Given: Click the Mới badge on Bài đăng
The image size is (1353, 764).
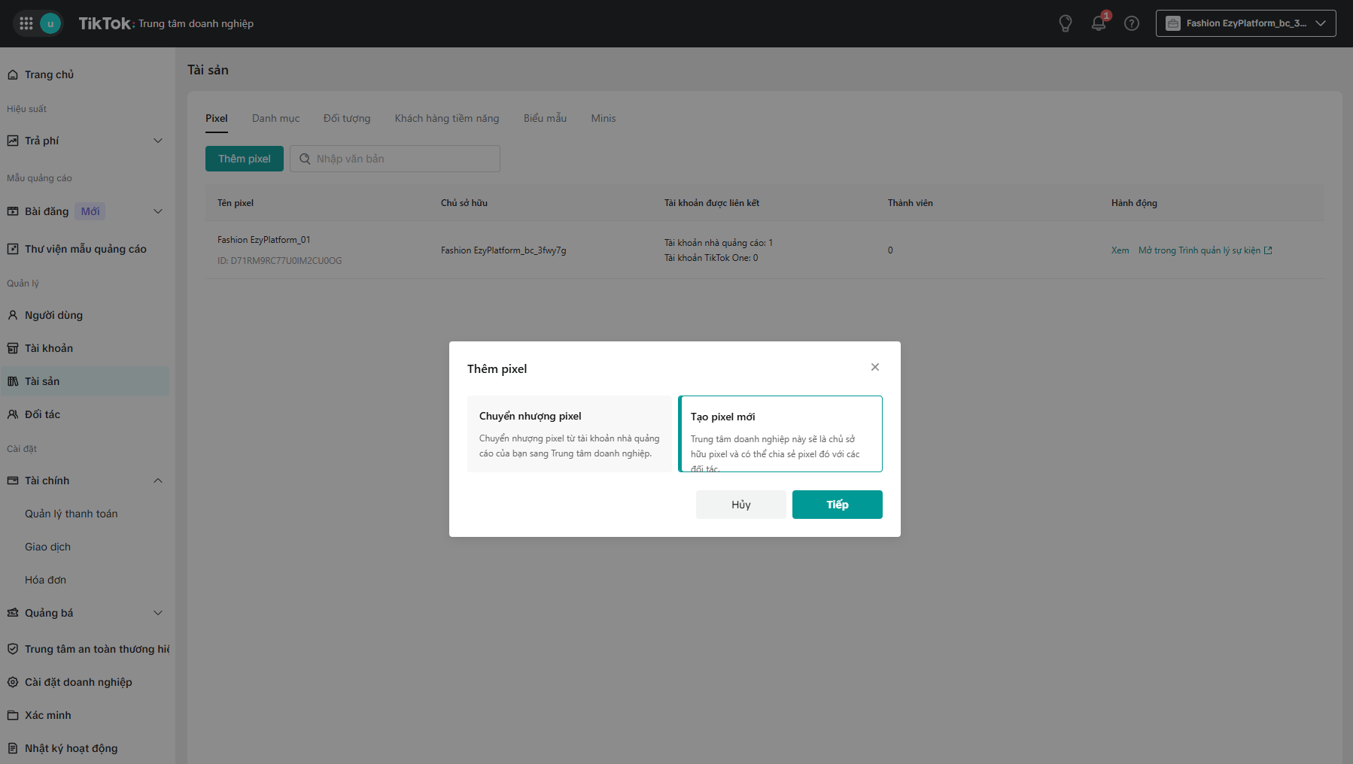Looking at the screenshot, I should pos(90,211).
